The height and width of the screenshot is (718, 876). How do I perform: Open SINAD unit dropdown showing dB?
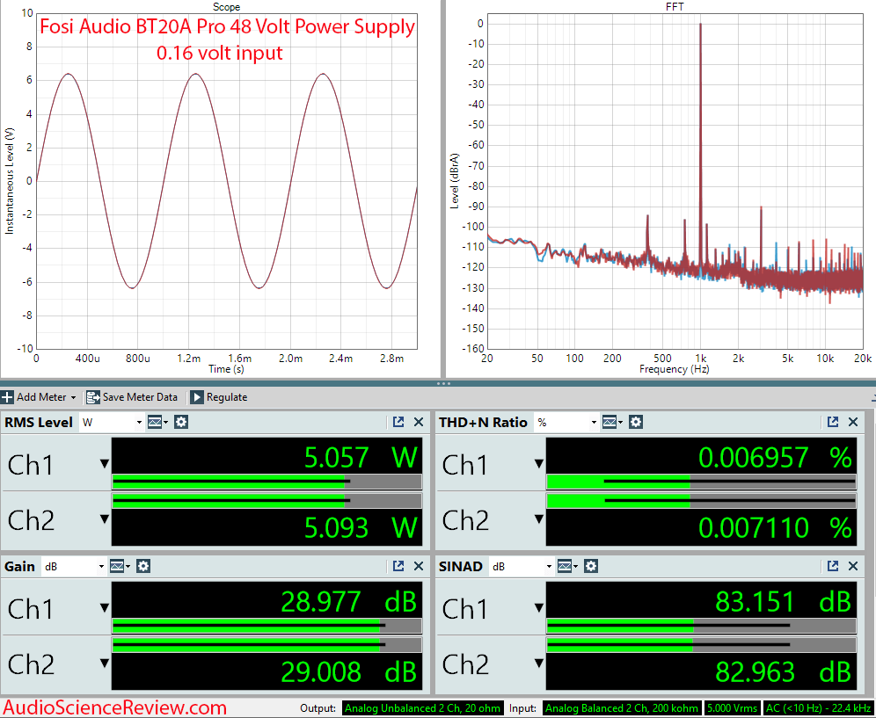click(x=522, y=566)
